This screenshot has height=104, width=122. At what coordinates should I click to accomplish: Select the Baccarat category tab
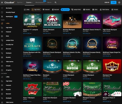(56, 10)
